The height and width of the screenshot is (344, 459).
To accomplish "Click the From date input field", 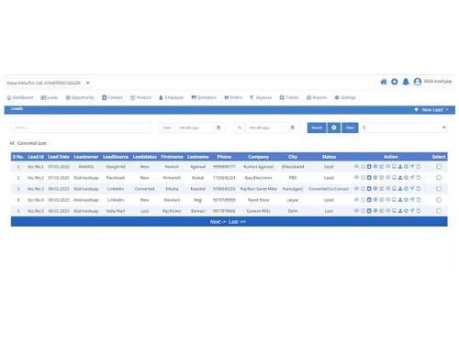I will coord(200,128).
